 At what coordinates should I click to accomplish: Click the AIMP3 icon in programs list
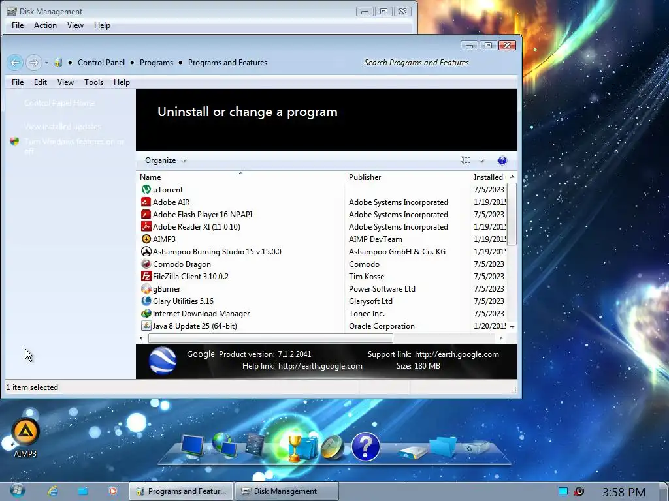pyautogui.click(x=146, y=239)
